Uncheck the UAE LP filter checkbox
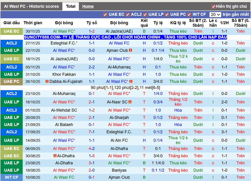Viewport: 251px width, 181px height. point(145,15)
